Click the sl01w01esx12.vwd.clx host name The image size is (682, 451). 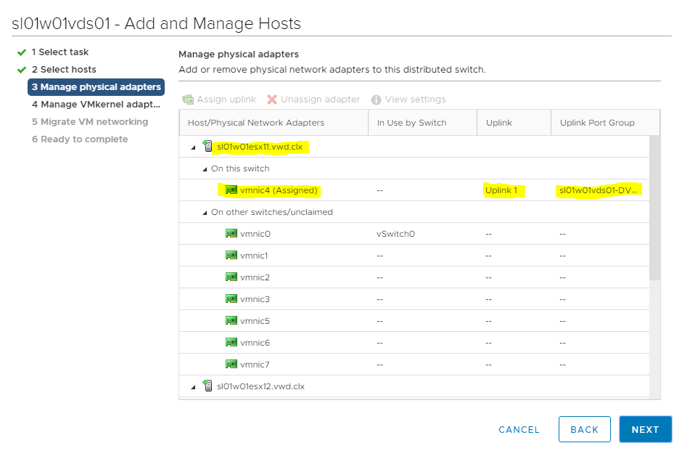click(x=261, y=386)
